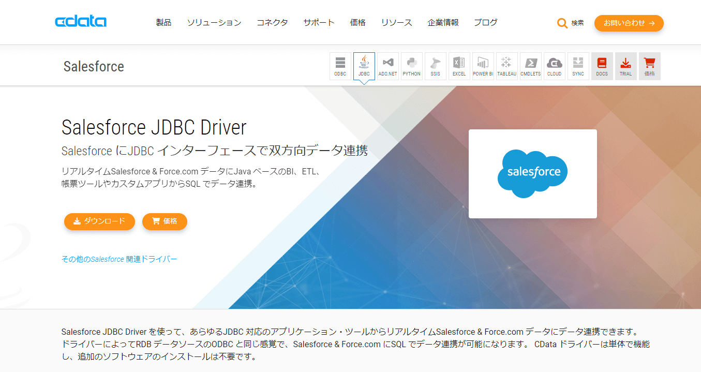Open the SSIS components icon
The height and width of the screenshot is (372, 701).
(x=436, y=66)
